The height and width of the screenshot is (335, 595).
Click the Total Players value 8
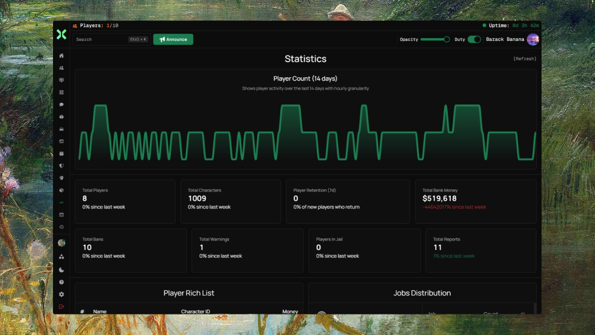point(85,199)
